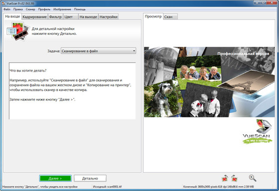279x191 pixels.
Task: Open the Файл menu
Action: pos(7,9)
